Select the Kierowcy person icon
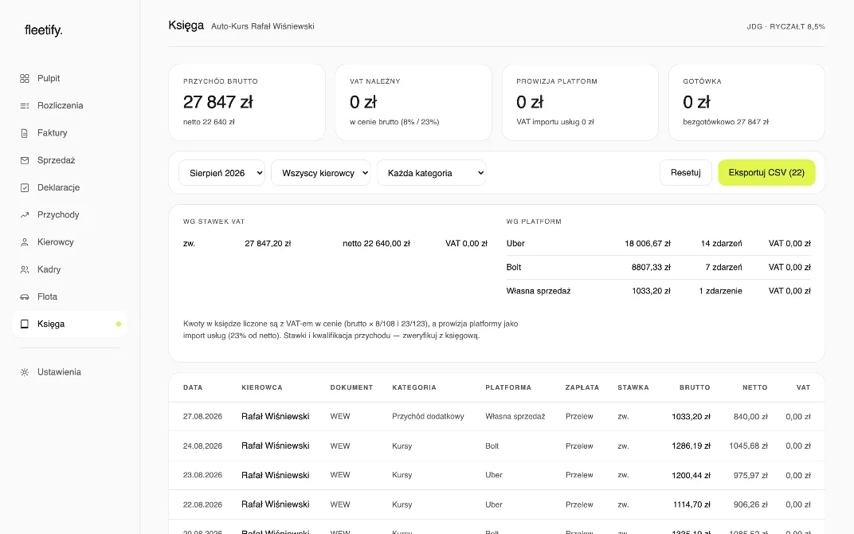 [x=25, y=242]
